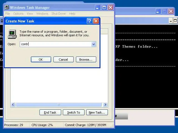Screen dimensions: 178x133
Task: Open the Options menu in Task Manager
Action: coord(18,14)
